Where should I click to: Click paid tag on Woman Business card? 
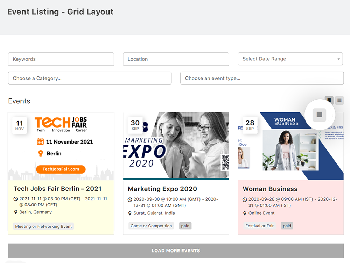pyautogui.click(x=287, y=226)
